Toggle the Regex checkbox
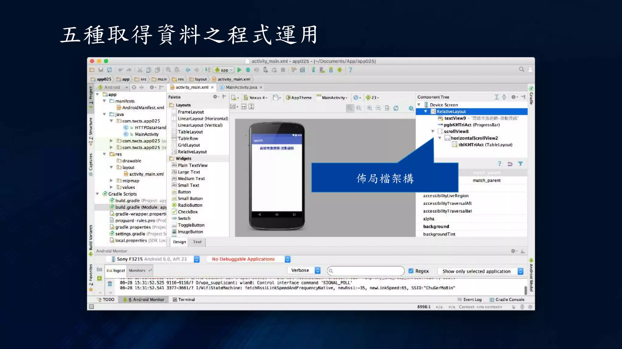Image resolution: width=622 pixels, height=349 pixels. (411, 271)
